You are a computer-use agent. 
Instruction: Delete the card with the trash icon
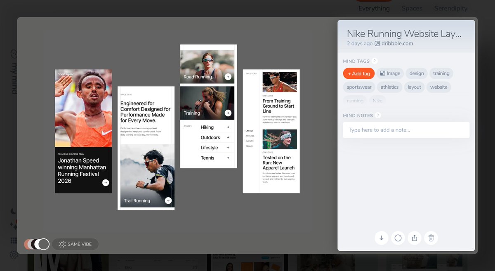pos(431,238)
